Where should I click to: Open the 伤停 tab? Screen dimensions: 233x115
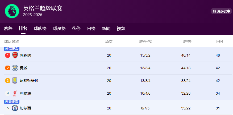(x=76, y=29)
